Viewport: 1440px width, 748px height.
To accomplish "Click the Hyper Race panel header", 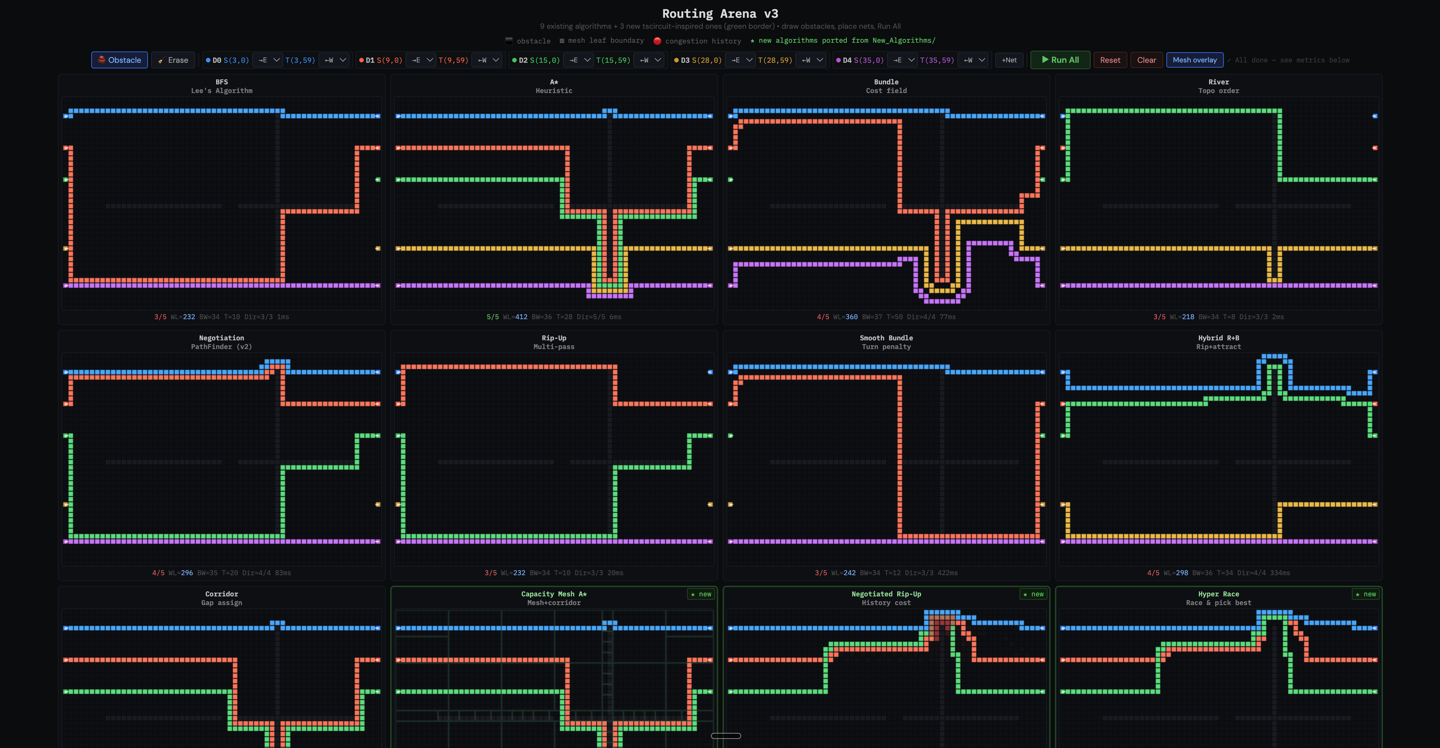I will click(1219, 594).
